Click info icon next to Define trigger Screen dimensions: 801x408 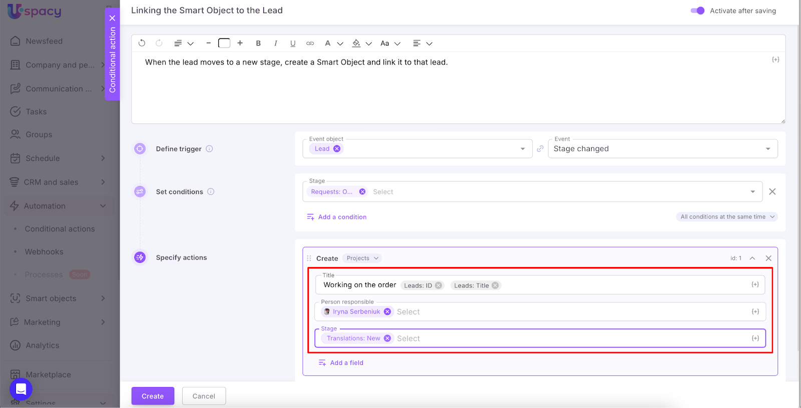(210, 149)
